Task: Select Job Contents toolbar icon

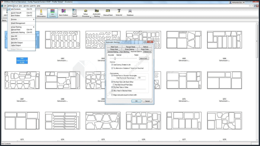Action: pyautogui.click(x=53, y=13)
